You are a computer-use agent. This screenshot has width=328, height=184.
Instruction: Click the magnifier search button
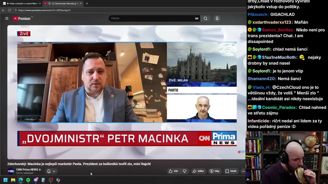pos(206,18)
